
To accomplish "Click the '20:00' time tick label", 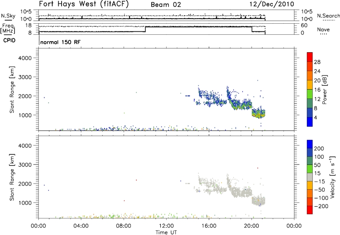I will (x=252, y=226).
